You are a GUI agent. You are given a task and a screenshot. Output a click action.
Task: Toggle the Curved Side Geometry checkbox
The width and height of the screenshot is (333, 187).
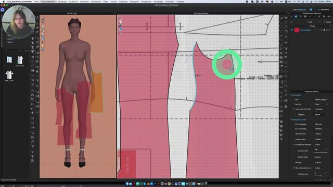316,144
